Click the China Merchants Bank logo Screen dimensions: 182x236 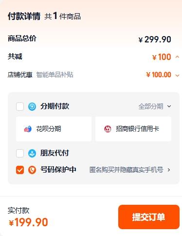[x=108, y=129]
